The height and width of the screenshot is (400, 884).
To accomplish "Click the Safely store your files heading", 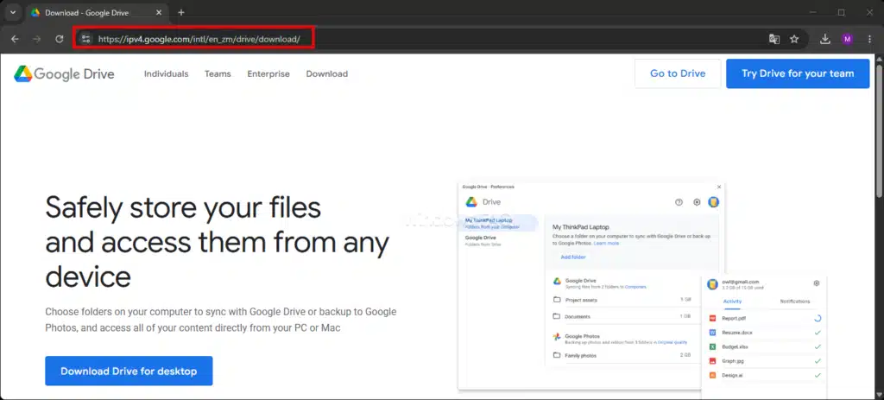I will click(x=217, y=242).
